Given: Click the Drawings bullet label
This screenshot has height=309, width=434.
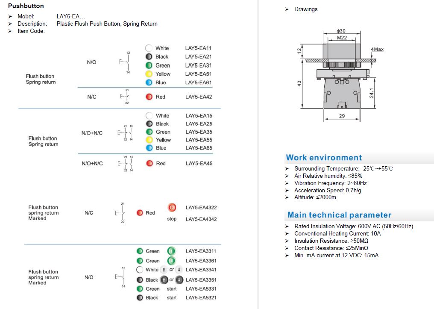Looking at the screenshot, I should tap(305, 9).
